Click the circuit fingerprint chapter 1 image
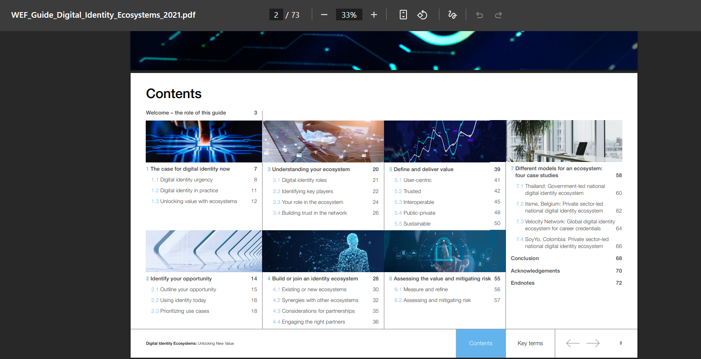 coord(204,141)
